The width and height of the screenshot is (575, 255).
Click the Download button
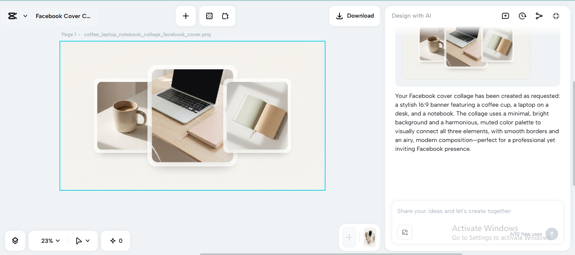(355, 16)
